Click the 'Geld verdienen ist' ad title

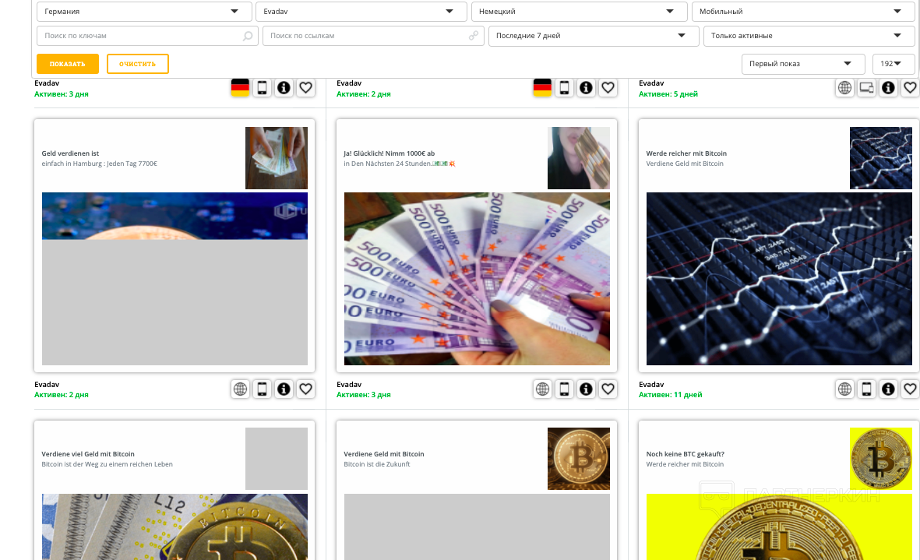point(70,153)
